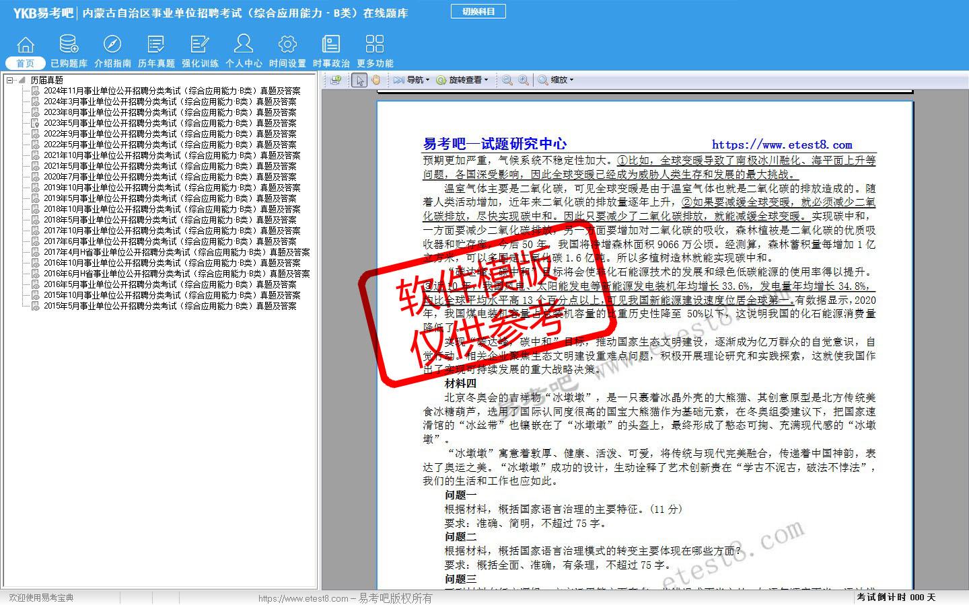Open 时间设置 gear icon
969x605 pixels.
click(x=287, y=45)
